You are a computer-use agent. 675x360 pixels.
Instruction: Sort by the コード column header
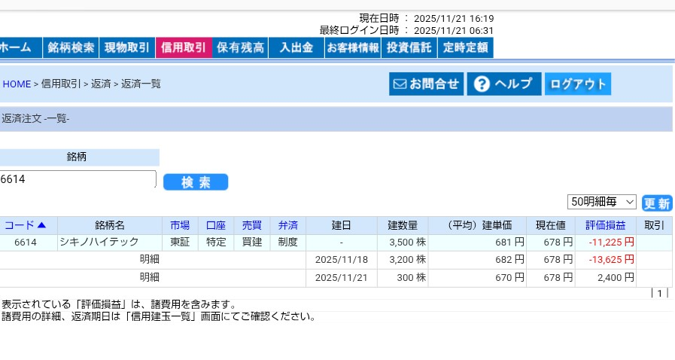click(25, 225)
